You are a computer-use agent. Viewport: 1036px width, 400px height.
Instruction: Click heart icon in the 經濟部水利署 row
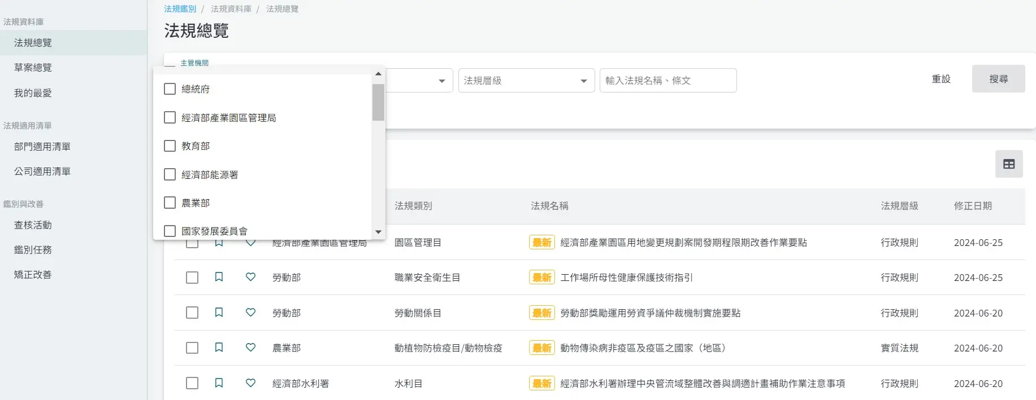[x=250, y=383]
